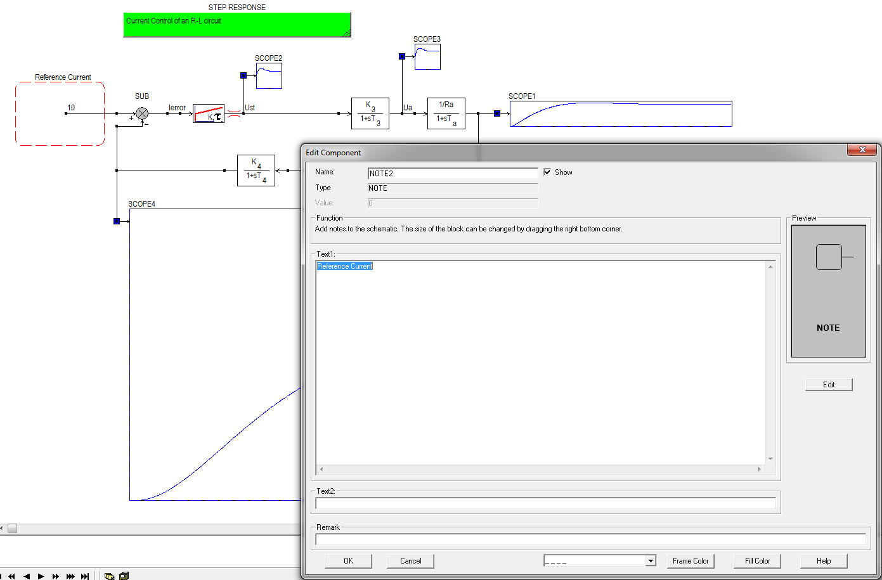
Task: Click Text1 horizontal scrollbar left arrow
Action: click(321, 469)
